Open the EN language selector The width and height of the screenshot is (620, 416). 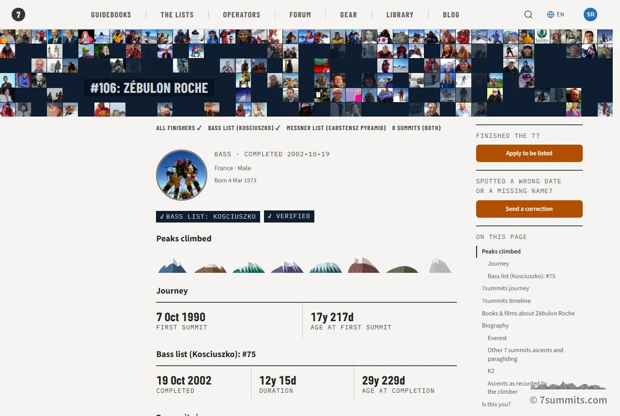tap(556, 15)
